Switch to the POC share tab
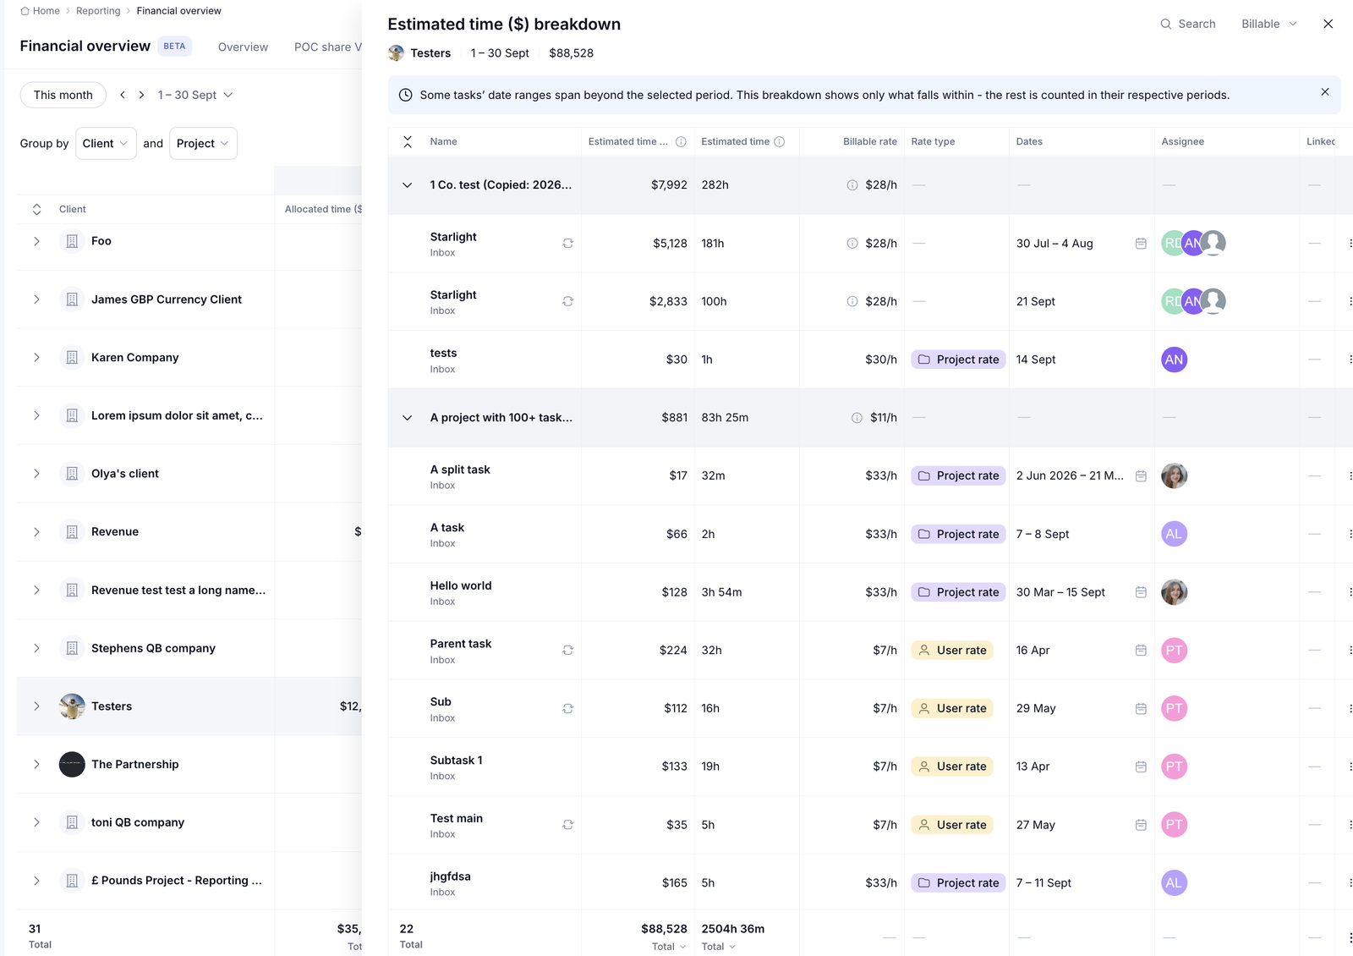 327,47
